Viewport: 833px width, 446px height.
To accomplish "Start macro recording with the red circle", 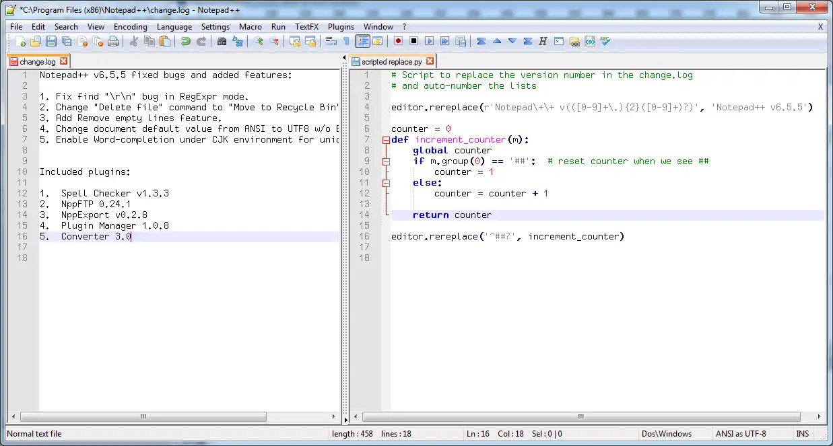I will coord(399,42).
